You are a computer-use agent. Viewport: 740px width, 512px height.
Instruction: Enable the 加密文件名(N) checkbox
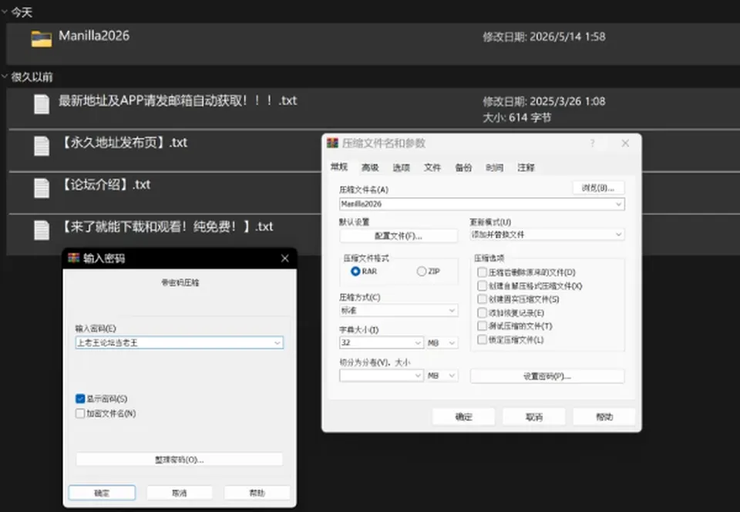[x=80, y=413]
